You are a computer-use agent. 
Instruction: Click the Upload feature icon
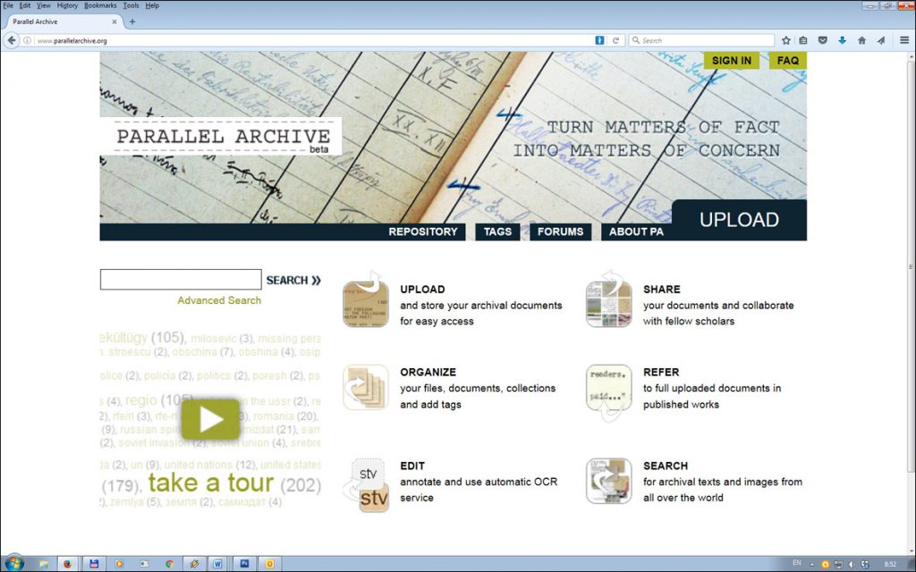pos(365,304)
